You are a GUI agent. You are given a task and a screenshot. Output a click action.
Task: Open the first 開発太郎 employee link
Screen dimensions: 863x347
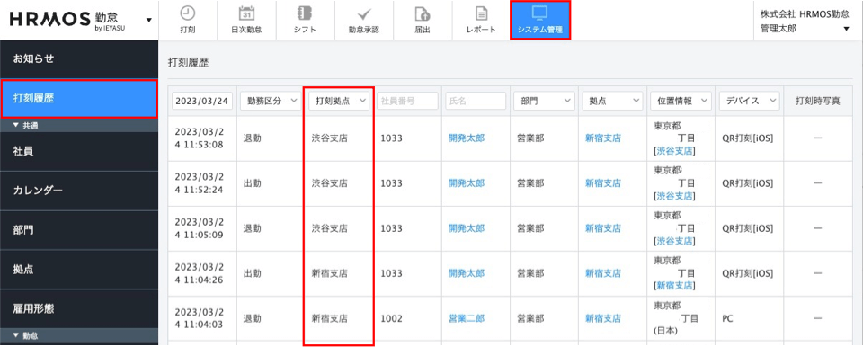click(x=467, y=138)
